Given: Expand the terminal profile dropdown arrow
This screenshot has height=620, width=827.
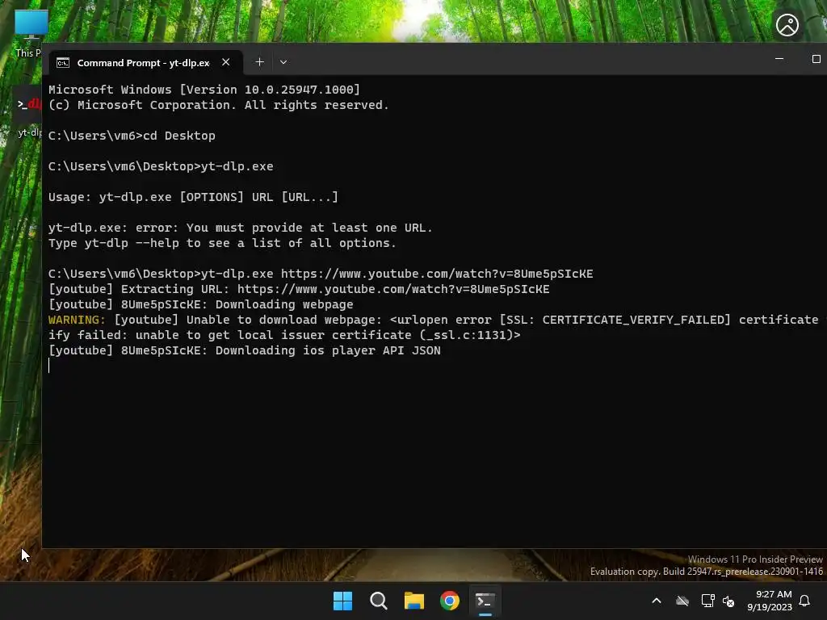Looking at the screenshot, I should [283, 62].
